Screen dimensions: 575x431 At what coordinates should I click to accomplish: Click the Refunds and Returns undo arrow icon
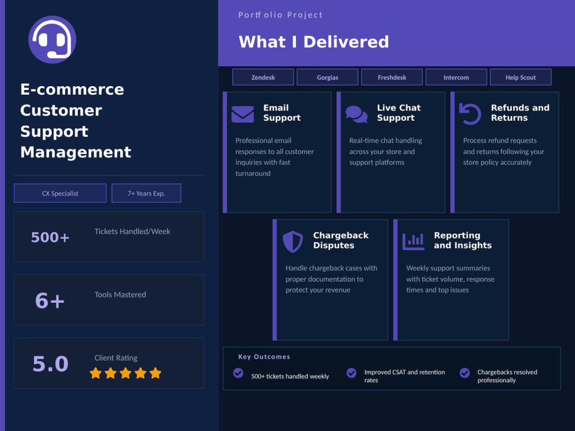point(470,114)
